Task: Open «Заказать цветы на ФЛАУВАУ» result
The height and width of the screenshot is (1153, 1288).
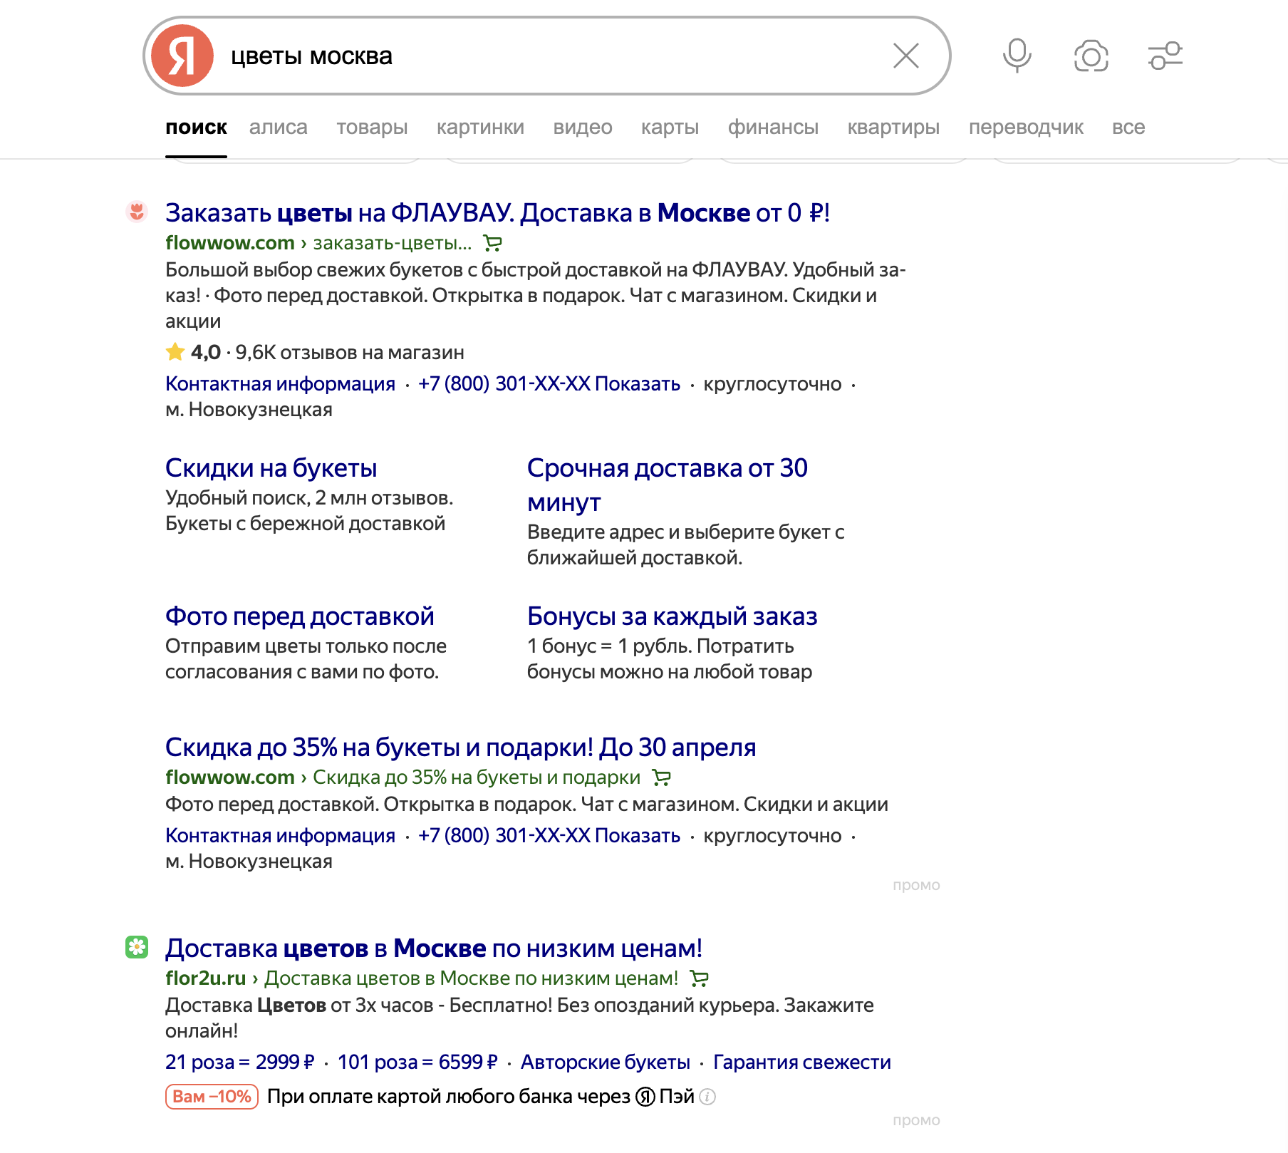Action: click(497, 213)
